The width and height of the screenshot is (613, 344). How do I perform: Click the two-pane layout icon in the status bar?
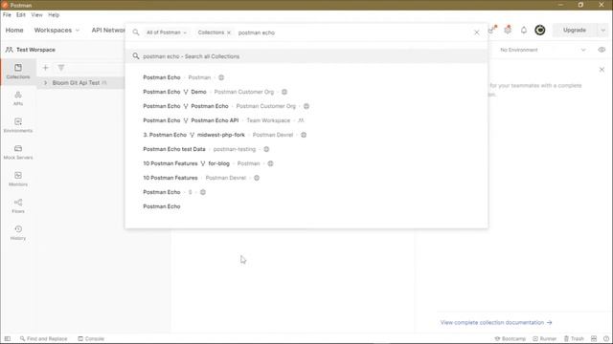594,338
